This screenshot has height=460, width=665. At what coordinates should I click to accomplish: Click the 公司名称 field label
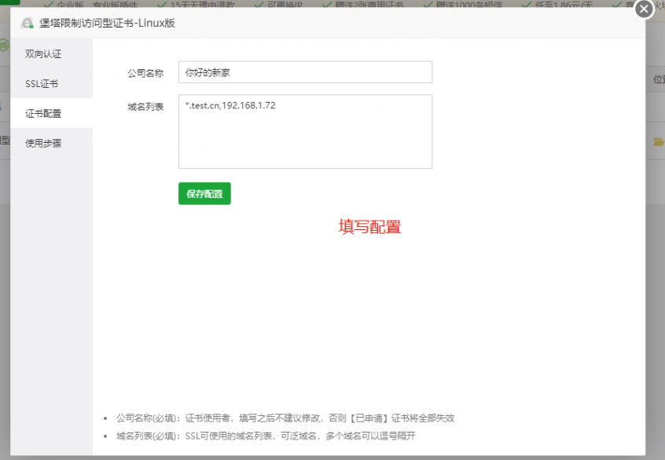tap(145, 73)
